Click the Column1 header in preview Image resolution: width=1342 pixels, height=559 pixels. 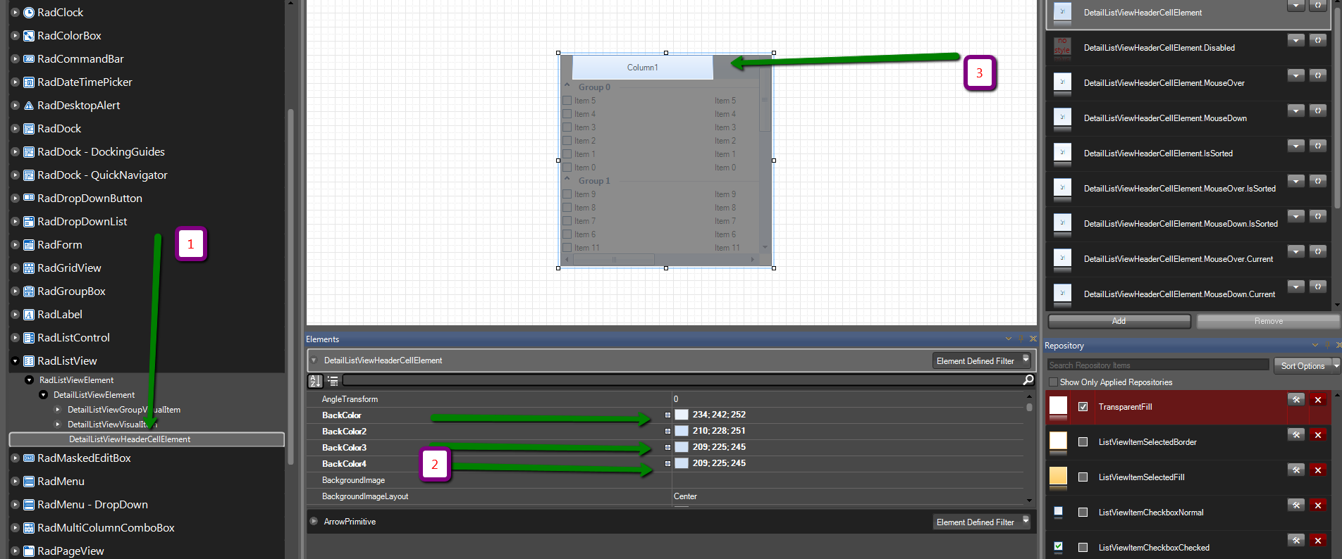point(643,68)
